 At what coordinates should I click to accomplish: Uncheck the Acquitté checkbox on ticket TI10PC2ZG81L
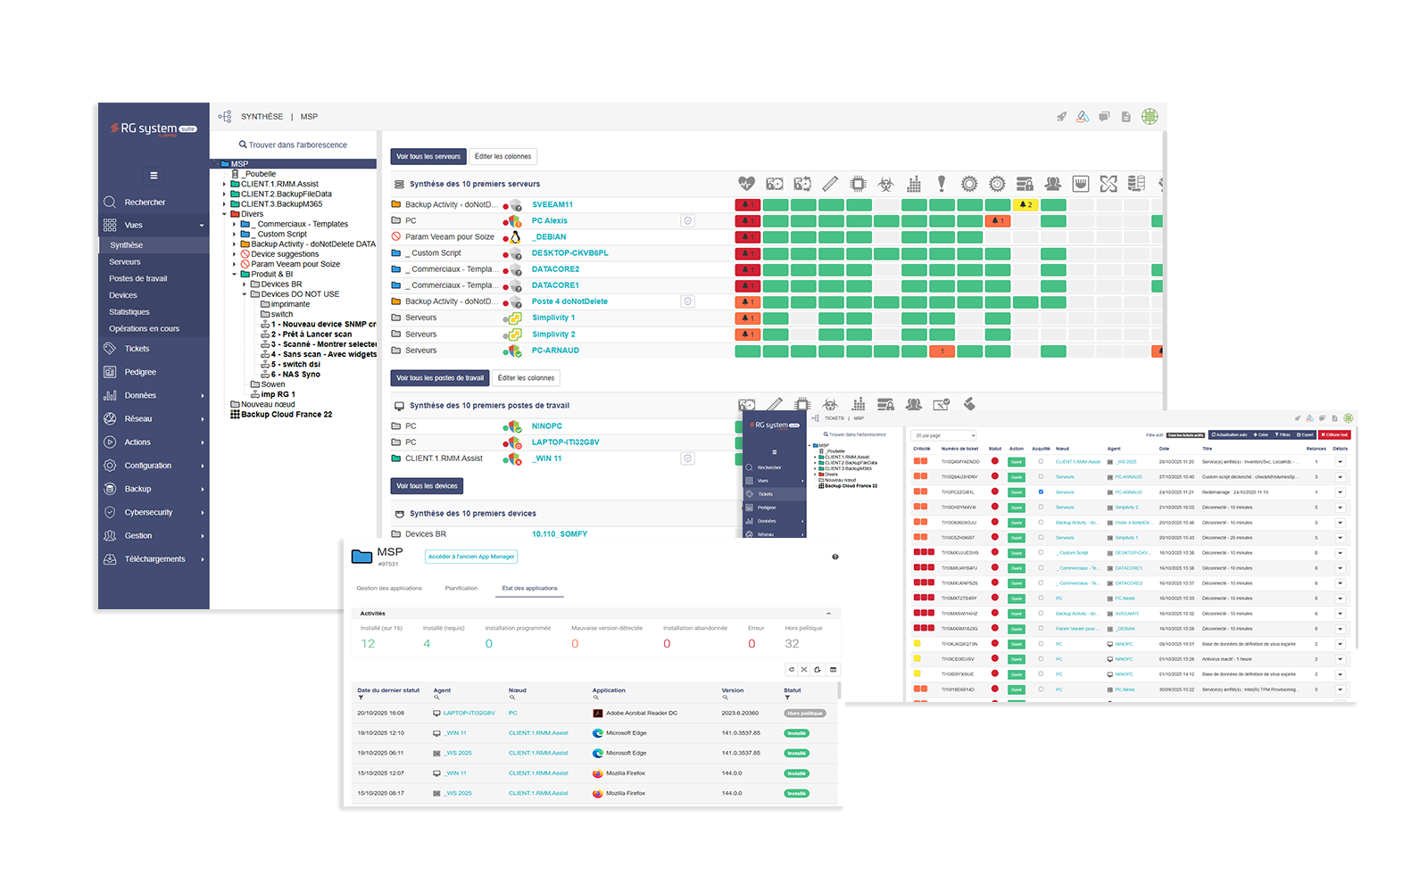pos(1040,491)
